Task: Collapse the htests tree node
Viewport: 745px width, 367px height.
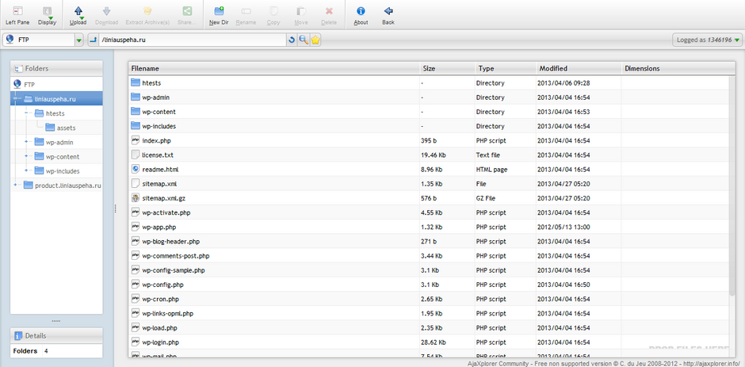Action: 28,113
